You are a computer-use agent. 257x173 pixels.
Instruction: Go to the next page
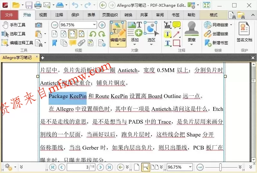(x=100, y=167)
